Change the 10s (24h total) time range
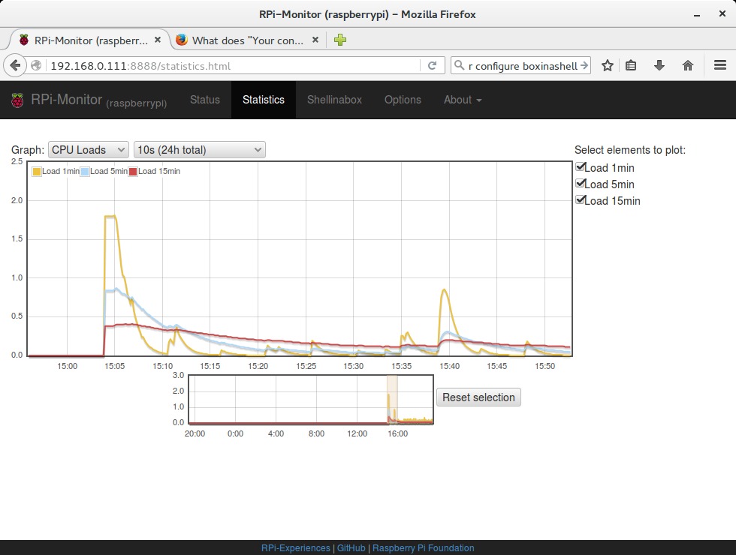The height and width of the screenshot is (555, 736). [x=198, y=149]
